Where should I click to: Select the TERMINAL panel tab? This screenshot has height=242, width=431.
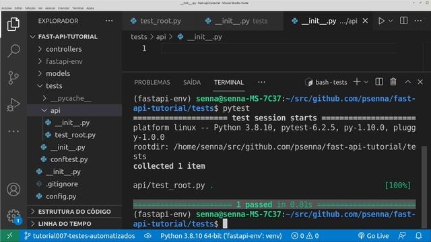[x=229, y=82]
